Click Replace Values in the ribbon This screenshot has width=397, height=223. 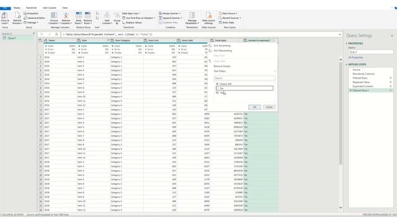pyautogui.click(x=132, y=22)
